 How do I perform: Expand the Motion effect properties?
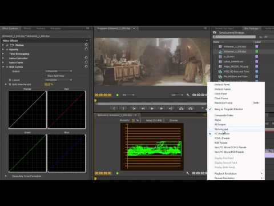point(3,45)
